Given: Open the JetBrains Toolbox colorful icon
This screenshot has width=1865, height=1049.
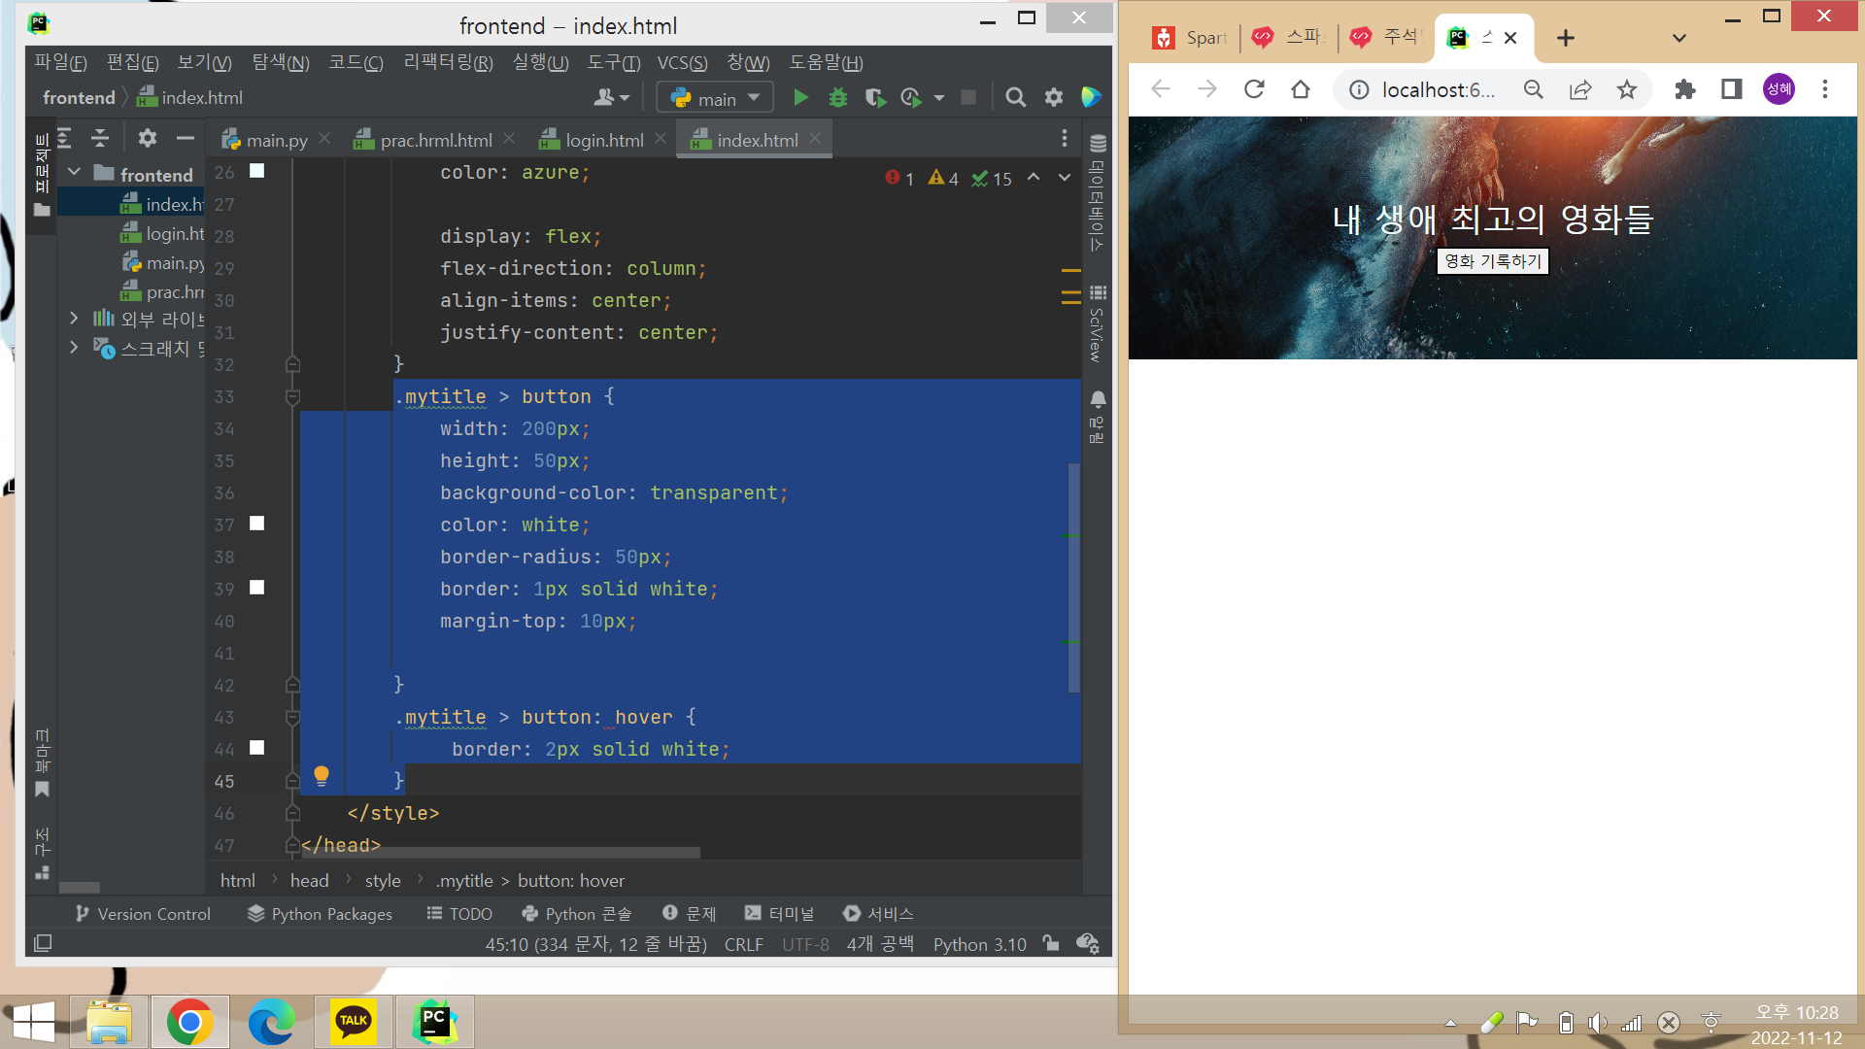Looking at the screenshot, I should [x=1091, y=97].
